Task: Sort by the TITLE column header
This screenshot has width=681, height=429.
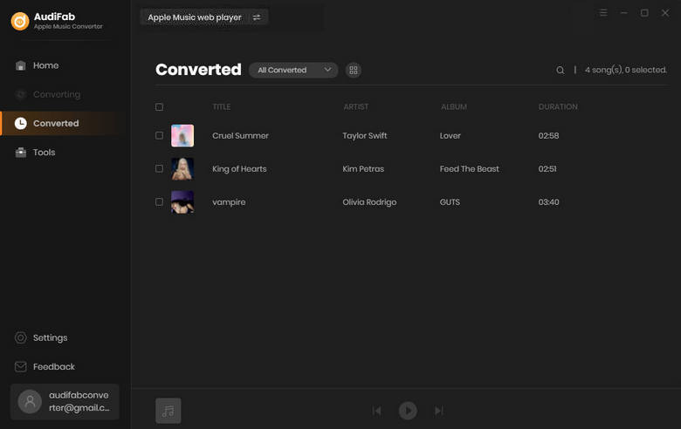Action: pyautogui.click(x=222, y=106)
